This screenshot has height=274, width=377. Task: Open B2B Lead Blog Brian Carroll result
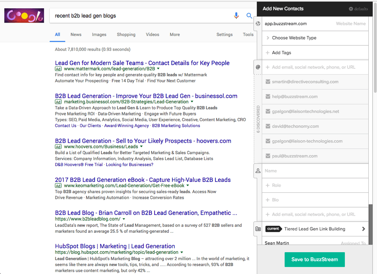click(x=146, y=213)
